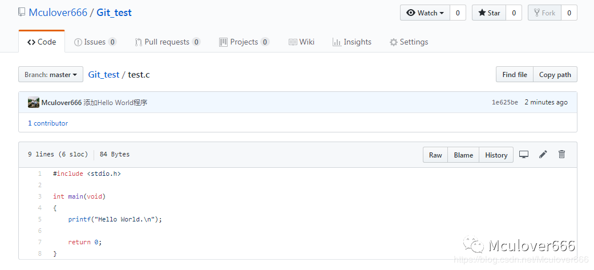This screenshot has width=594, height=270.
Task: Click the repository book icon
Action: pos(22,13)
